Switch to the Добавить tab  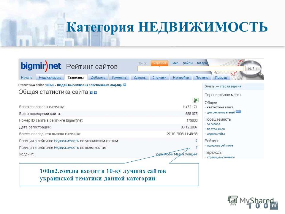[x=98, y=78]
